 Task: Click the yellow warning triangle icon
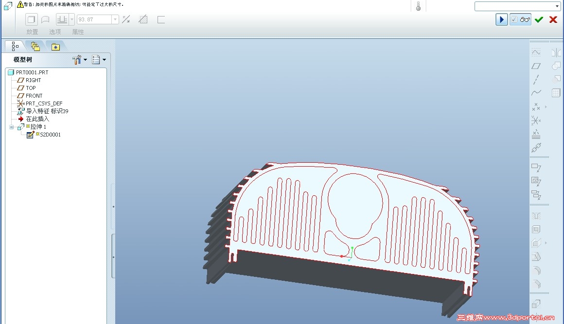(x=20, y=4)
